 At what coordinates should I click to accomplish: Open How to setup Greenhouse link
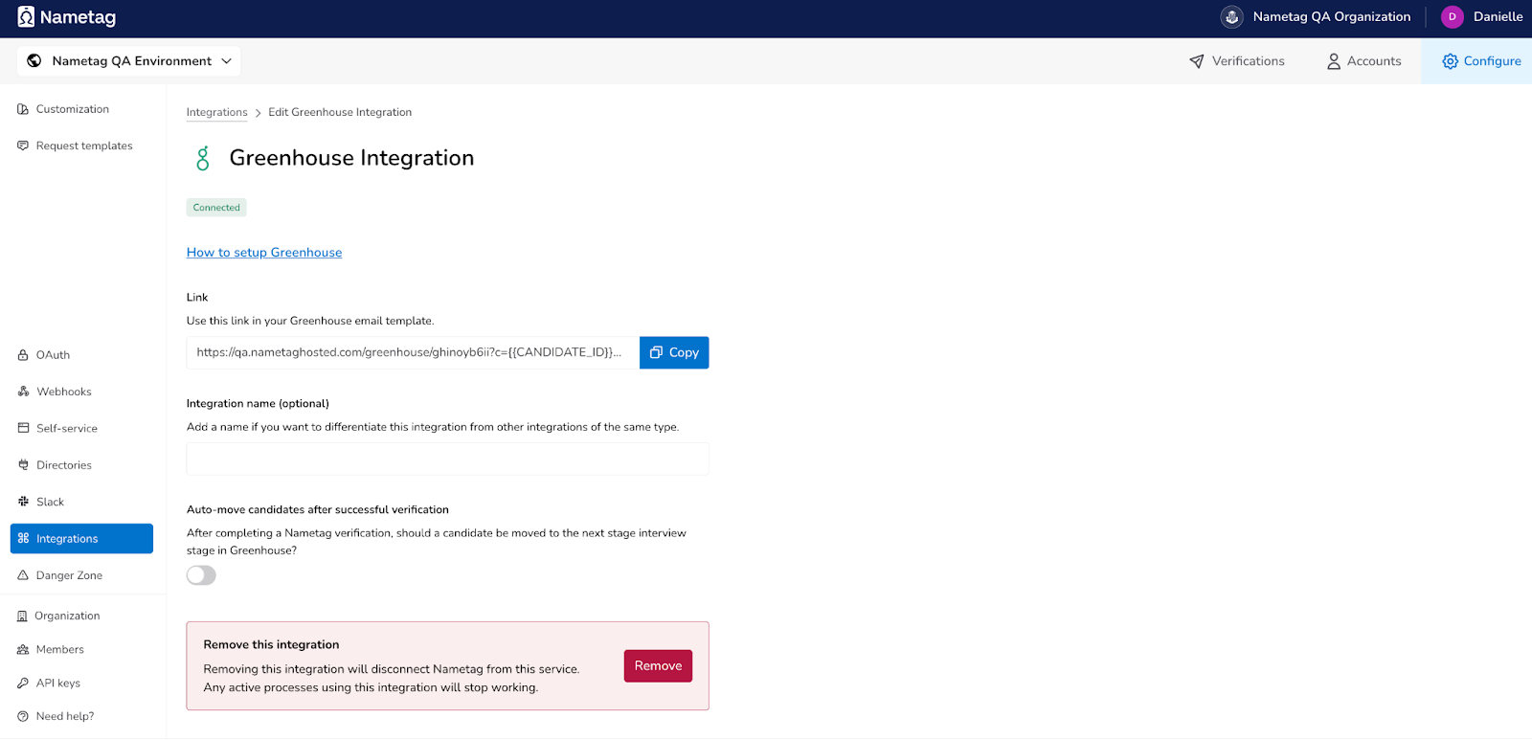264,253
